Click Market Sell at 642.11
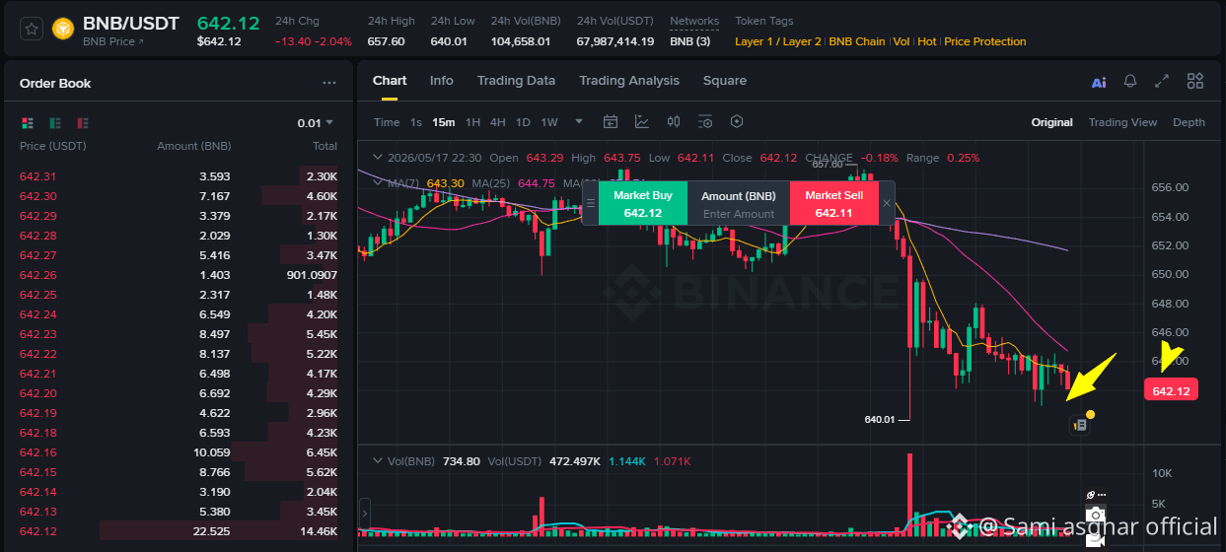 click(x=834, y=203)
